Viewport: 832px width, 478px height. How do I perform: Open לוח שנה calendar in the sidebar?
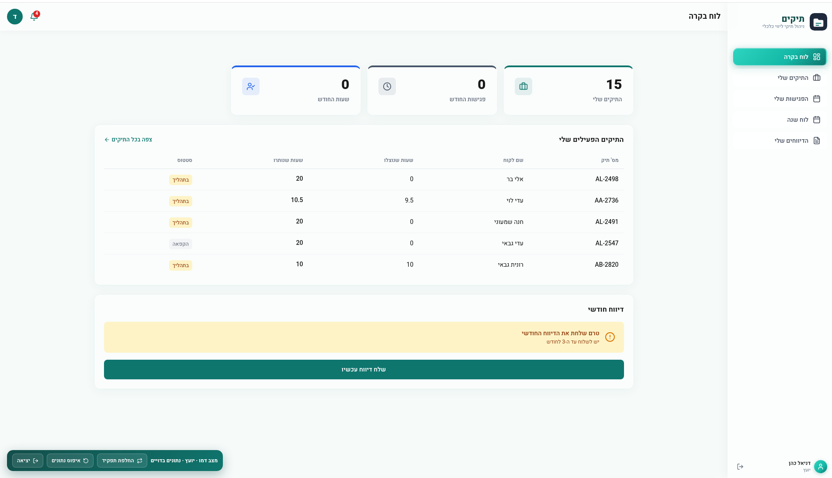point(780,120)
